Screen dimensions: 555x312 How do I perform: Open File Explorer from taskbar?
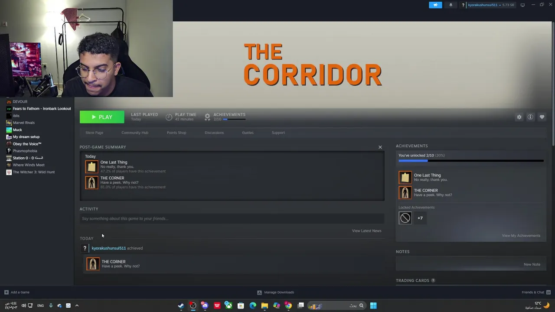[x=264, y=305]
